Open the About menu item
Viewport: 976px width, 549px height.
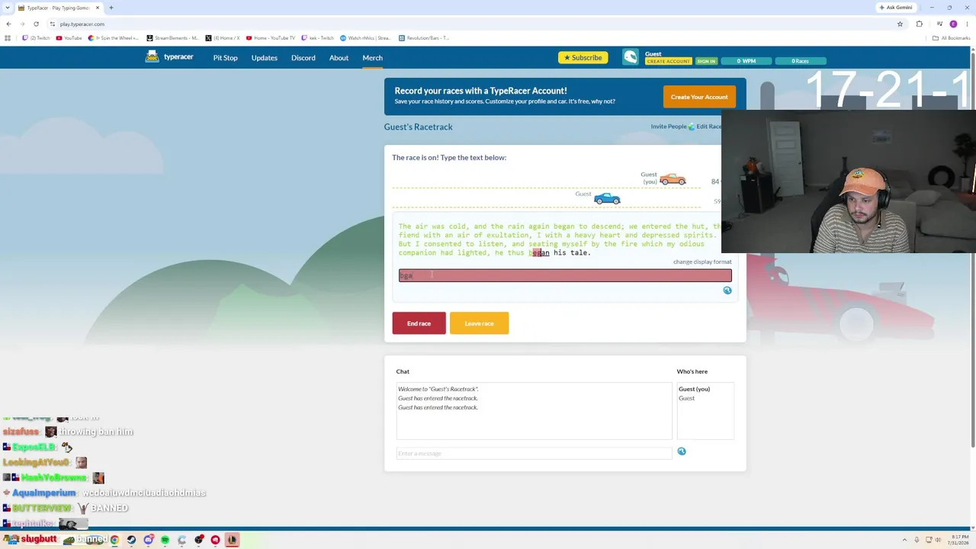click(339, 58)
